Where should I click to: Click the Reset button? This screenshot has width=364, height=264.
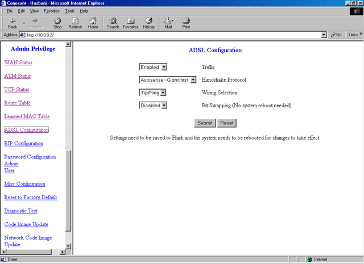click(226, 123)
